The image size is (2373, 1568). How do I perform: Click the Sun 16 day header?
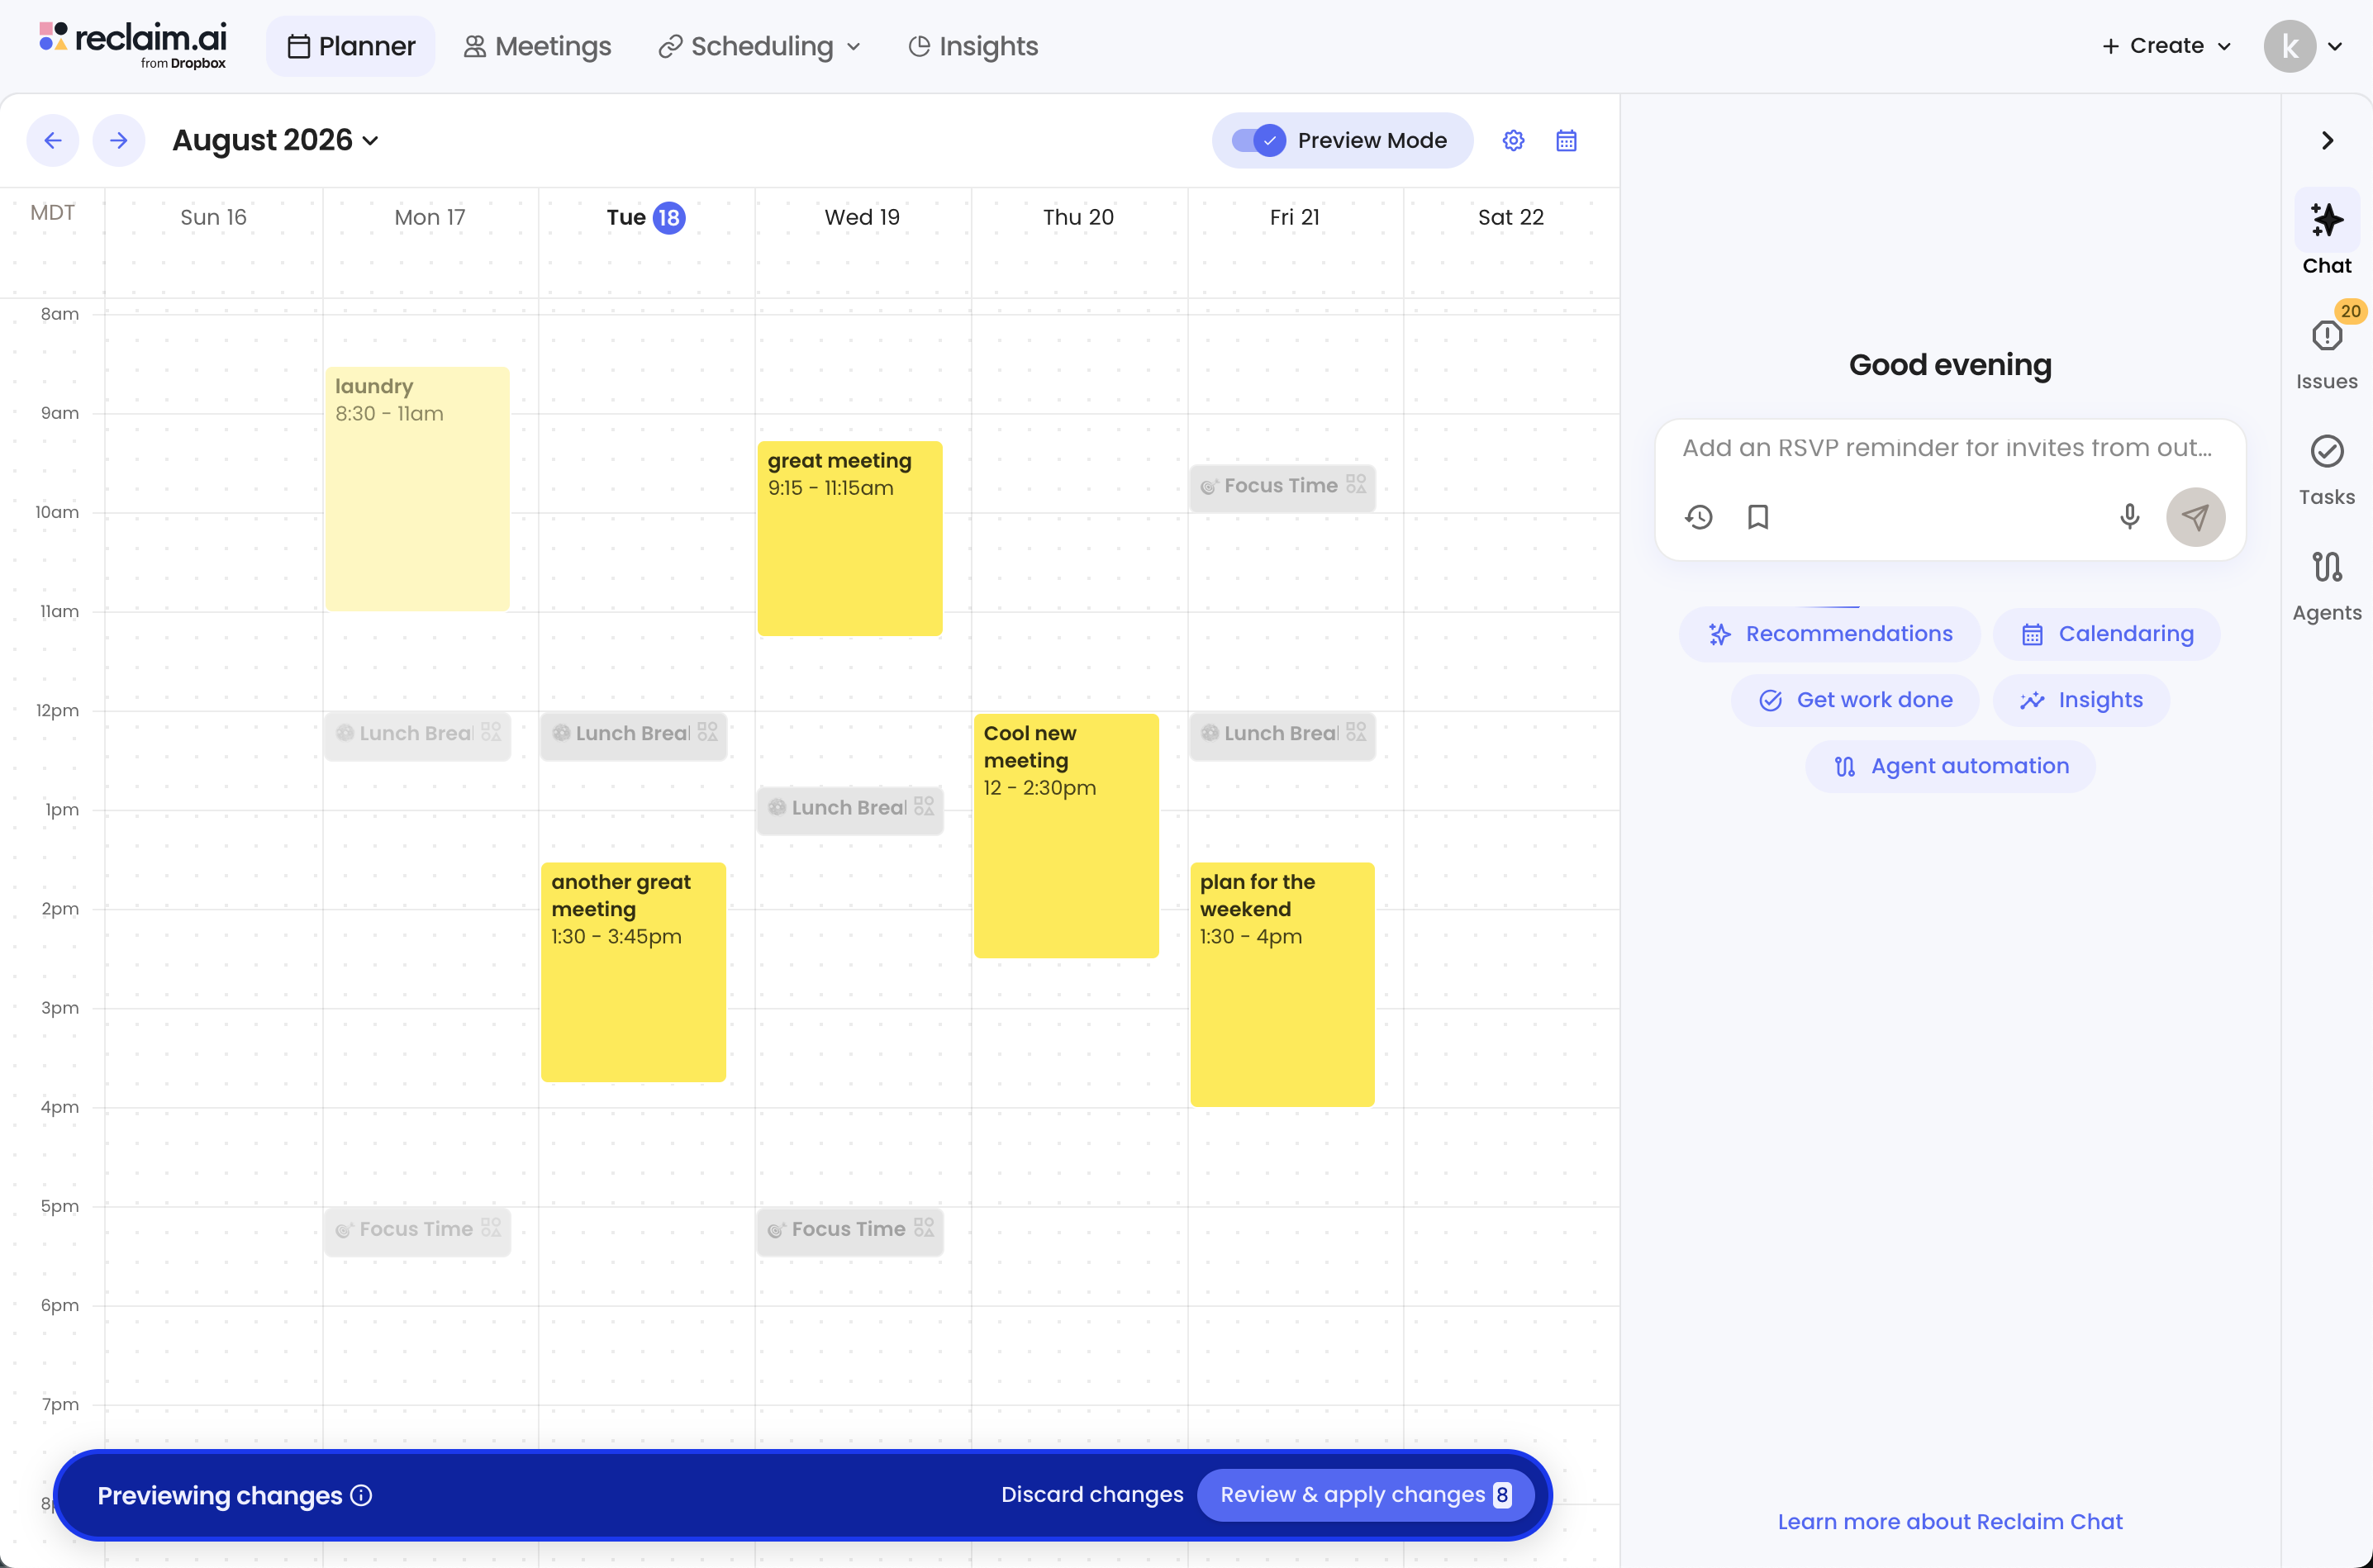(x=213, y=217)
